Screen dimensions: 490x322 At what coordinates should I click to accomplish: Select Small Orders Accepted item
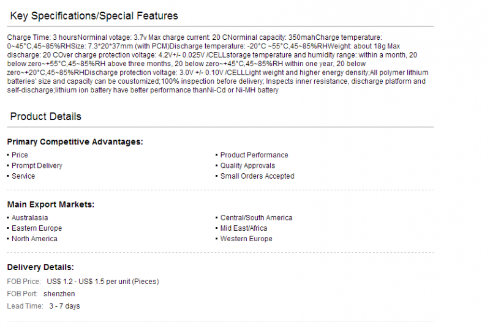coord(257,176)
